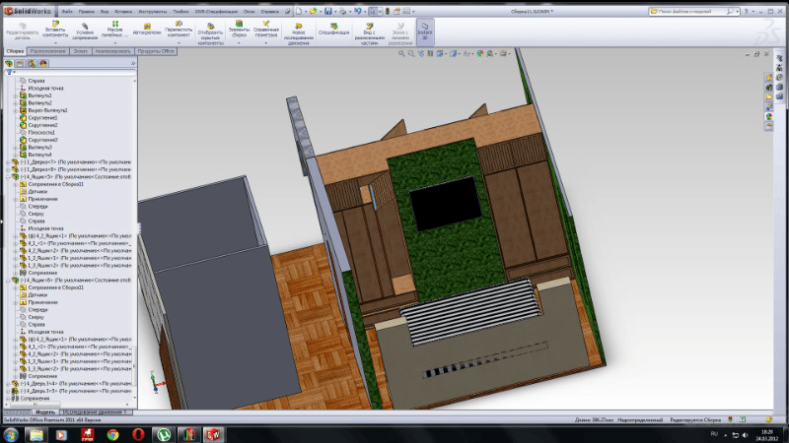Open the Smart Fasteners (Автокрепежи) tool
This screenshot has width=789, height=443.
pos(146,30)
